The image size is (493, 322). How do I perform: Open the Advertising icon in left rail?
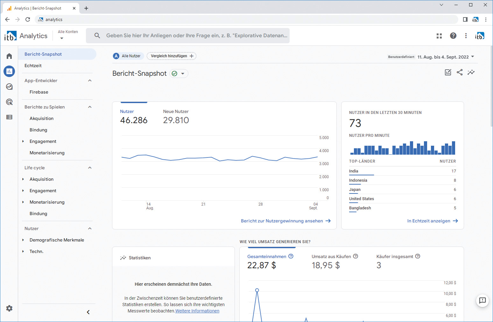click(x=9, y=102)
